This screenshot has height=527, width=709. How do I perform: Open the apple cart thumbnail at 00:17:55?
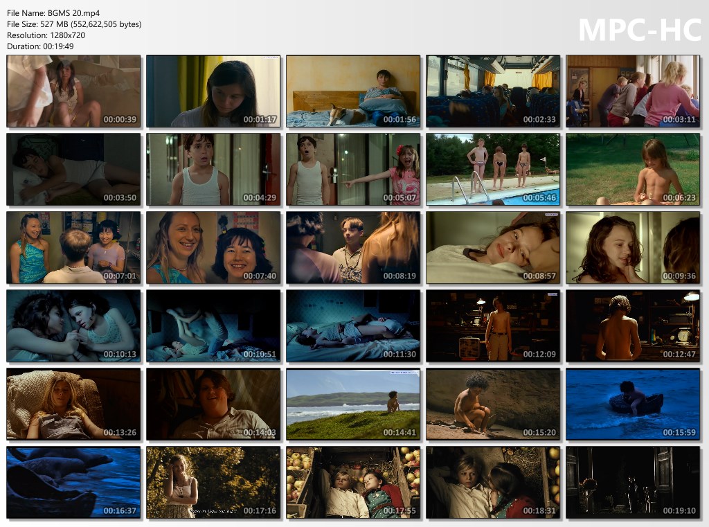tap(353, 483)
